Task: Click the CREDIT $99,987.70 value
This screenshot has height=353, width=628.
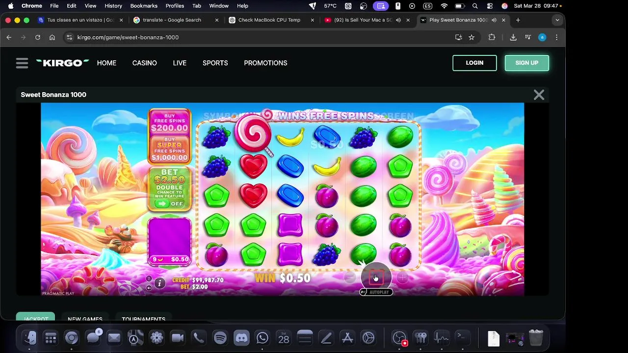Action: 208,280
